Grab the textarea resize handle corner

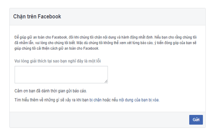pyautogui.click(x=106, y=81)
